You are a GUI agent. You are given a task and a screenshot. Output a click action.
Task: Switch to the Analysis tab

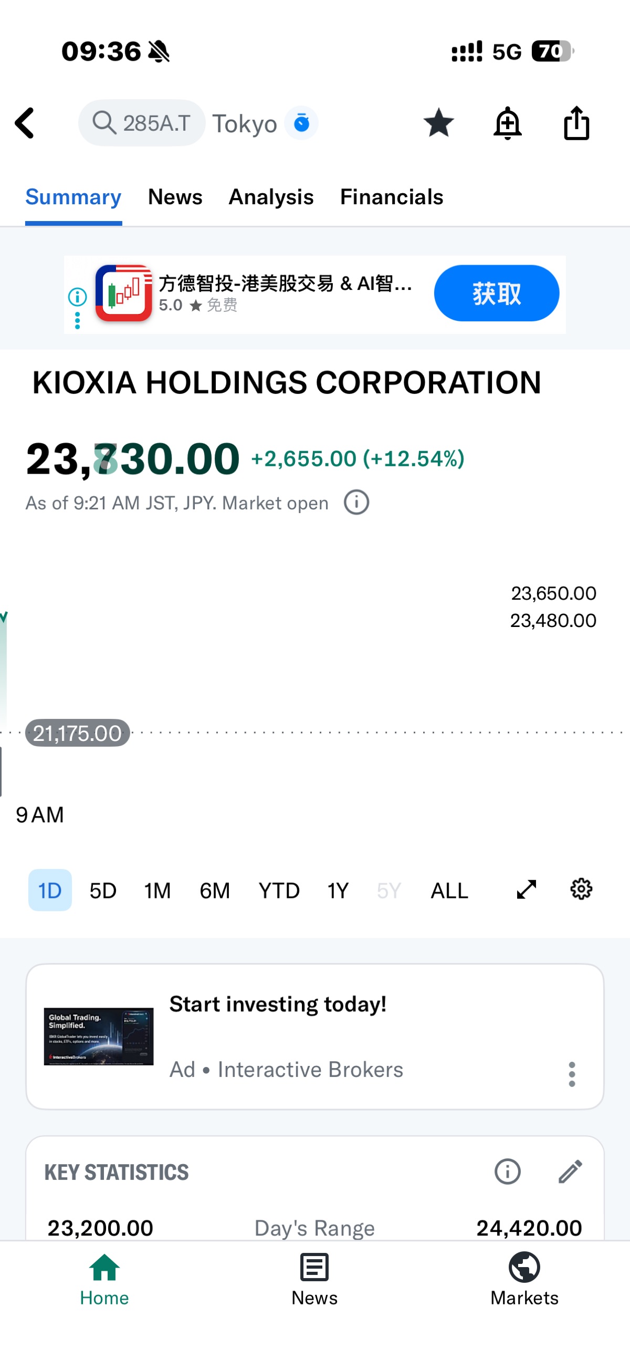270,197
